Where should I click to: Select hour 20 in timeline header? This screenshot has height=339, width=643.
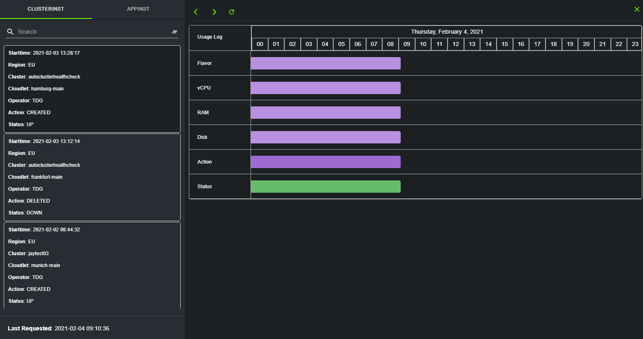pos(586,44)
